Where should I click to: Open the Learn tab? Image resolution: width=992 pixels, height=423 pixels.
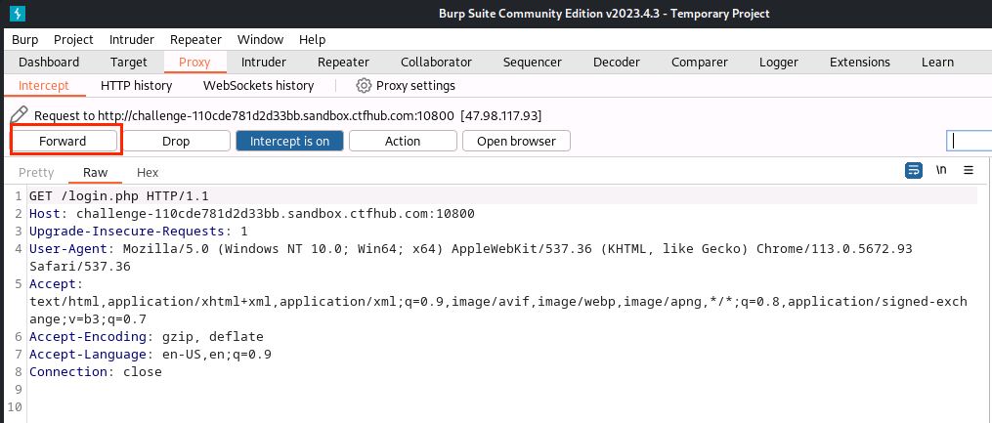point(937,62)
